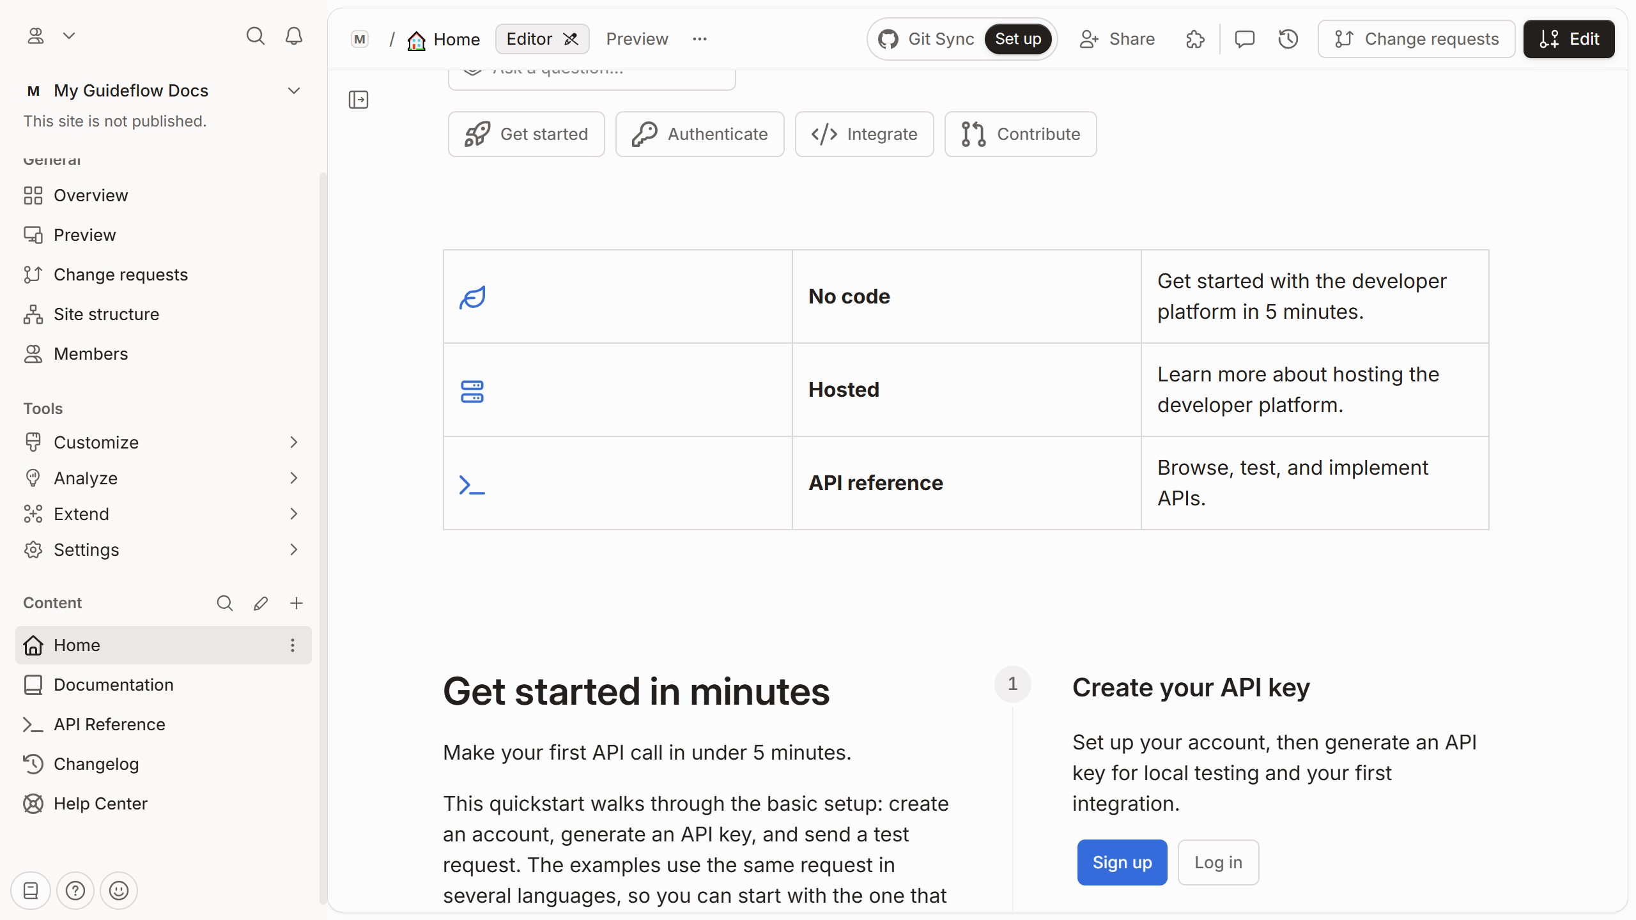Add new content with the plus icon
1636x920 pixels.
pyautogui.click(x=297, y=603)
